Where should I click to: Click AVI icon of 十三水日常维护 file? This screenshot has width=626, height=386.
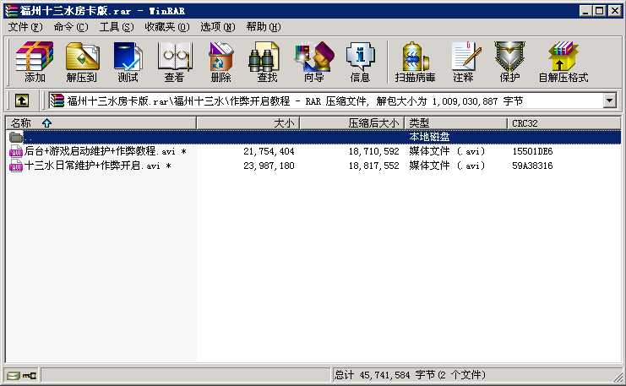tap(16, 166)
